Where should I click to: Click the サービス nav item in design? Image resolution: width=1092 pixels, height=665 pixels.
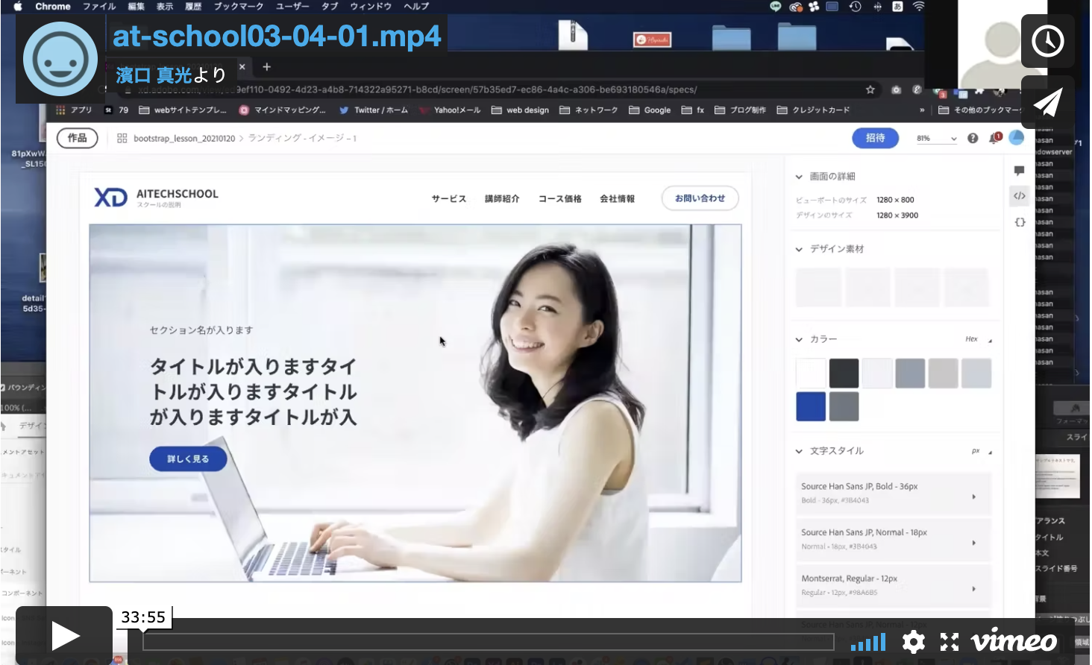pos(449,199)
